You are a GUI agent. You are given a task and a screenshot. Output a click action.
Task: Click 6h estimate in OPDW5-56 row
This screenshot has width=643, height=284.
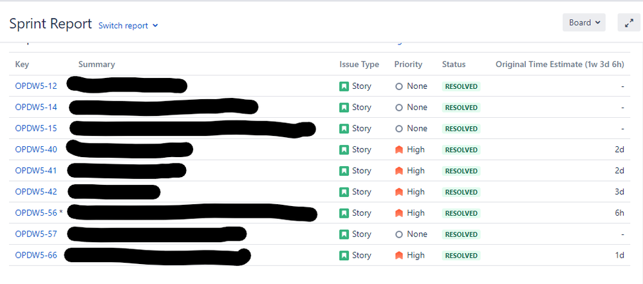pos(619,213)
